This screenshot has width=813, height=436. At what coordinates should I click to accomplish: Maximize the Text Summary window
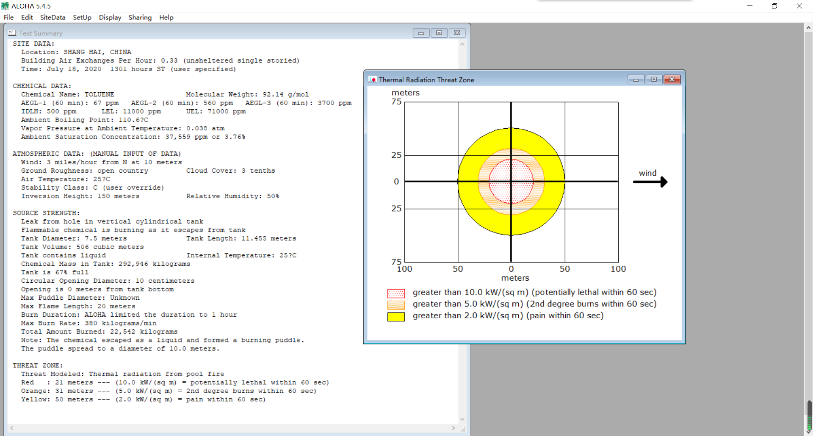point(439,33)
